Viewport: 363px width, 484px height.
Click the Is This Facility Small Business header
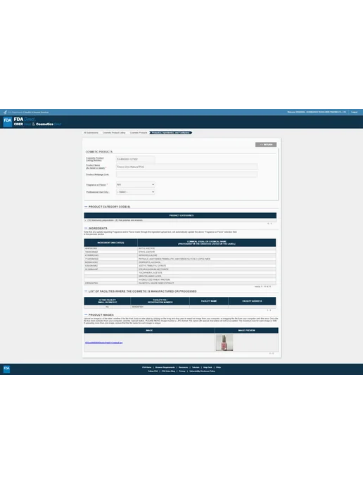pyautogui.click(x=107, y=301)
